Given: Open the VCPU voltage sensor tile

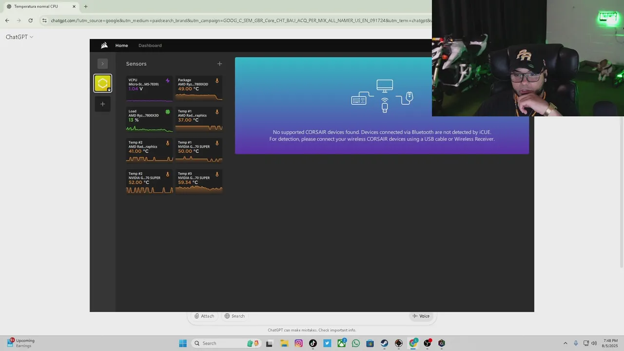Looking at the screenshot, I should [x=149, y=88].
